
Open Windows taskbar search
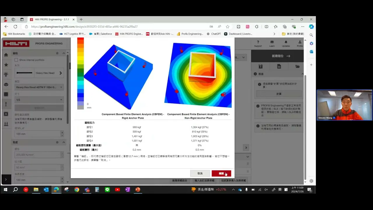tap(15, 190)
